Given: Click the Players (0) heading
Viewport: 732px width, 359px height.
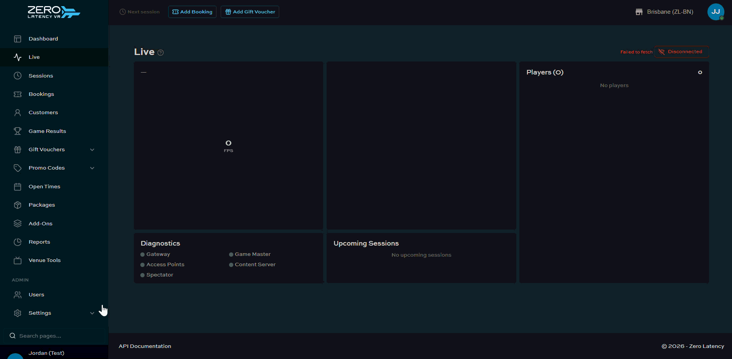Looking at the screenshot, I should pyautogui.click(x=545, y=73).
